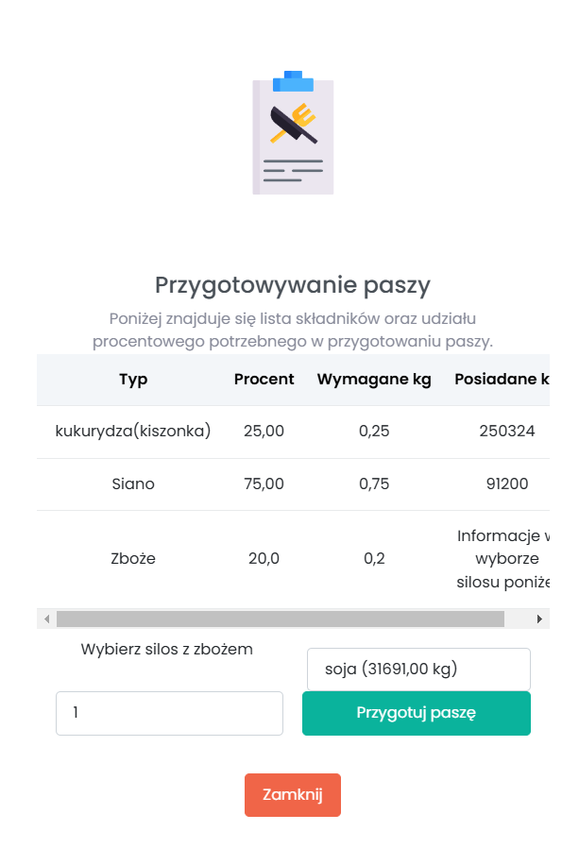Click the red Zamknij button
The image size is (579, 865).
[293, 795]
